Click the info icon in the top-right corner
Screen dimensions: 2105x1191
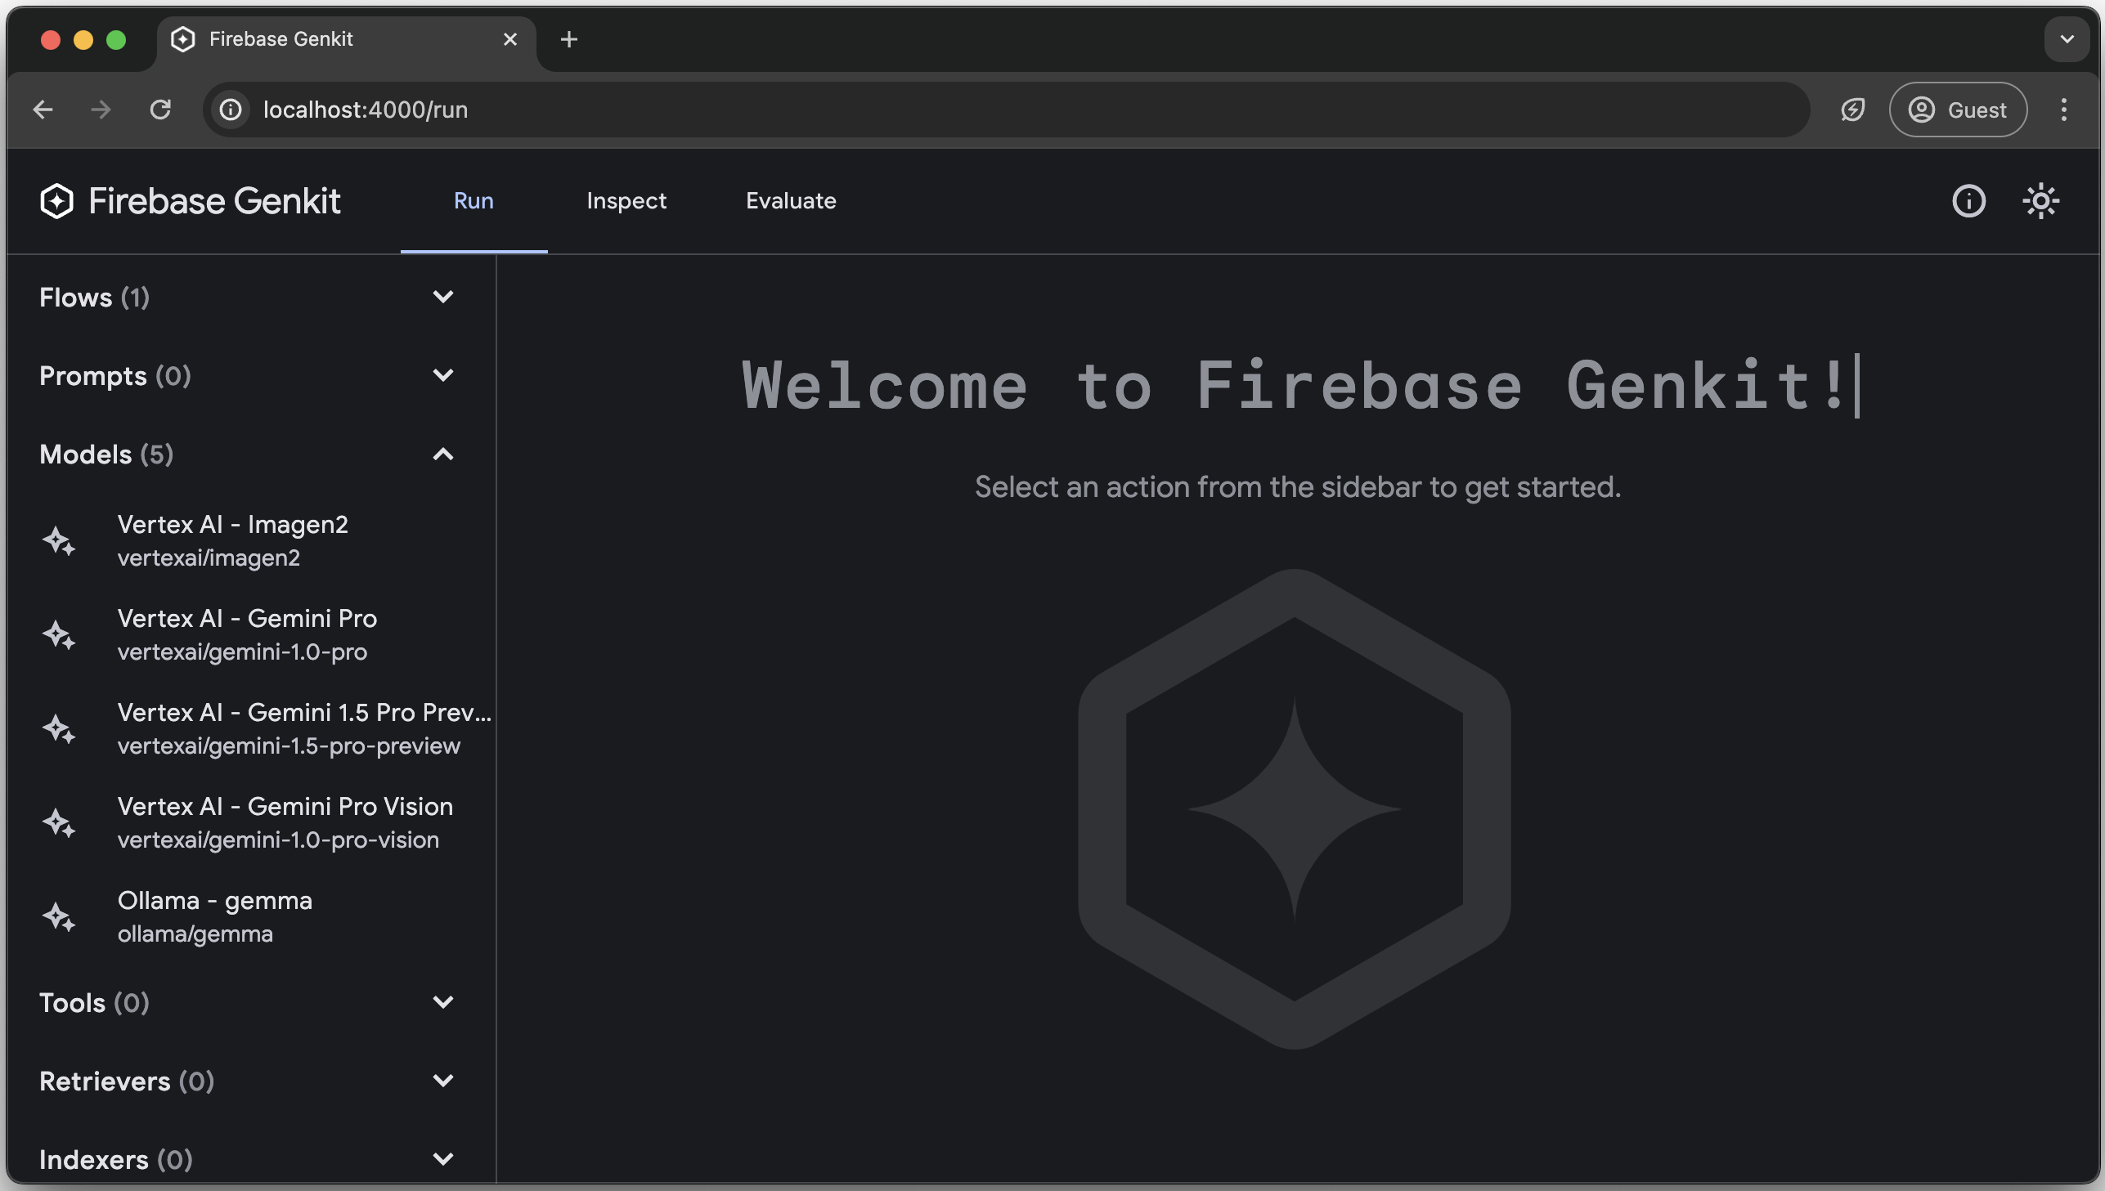tap(1969, 201)
